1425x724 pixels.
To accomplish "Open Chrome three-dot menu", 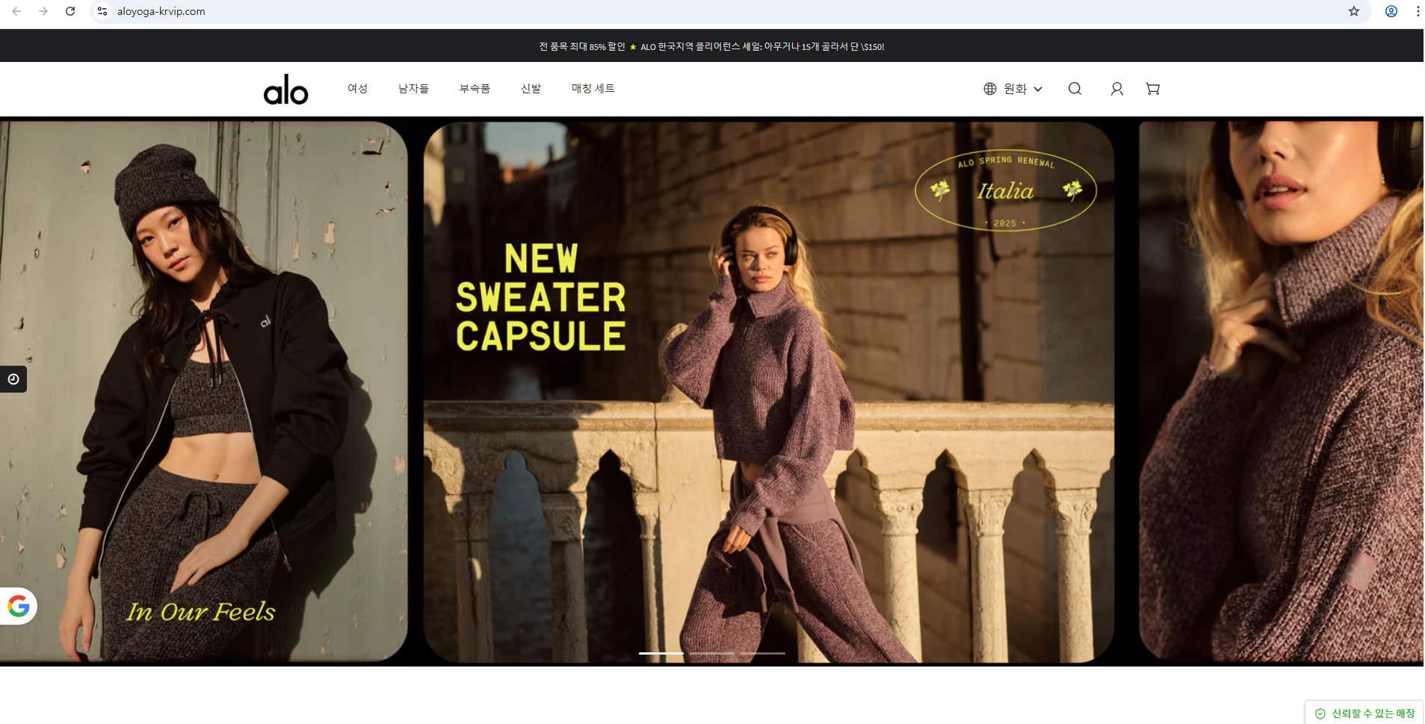I will [1418, 11].
